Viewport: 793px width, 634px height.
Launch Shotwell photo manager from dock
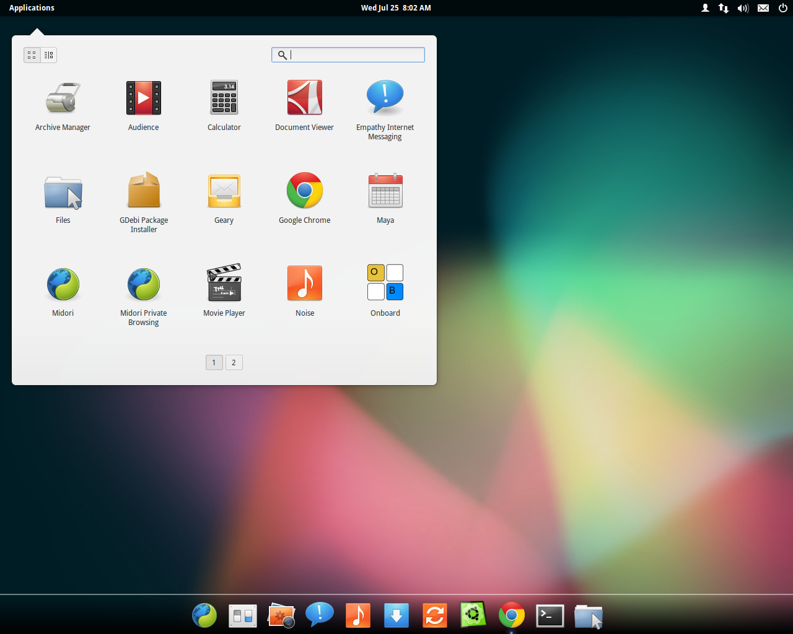coord(281,615)
